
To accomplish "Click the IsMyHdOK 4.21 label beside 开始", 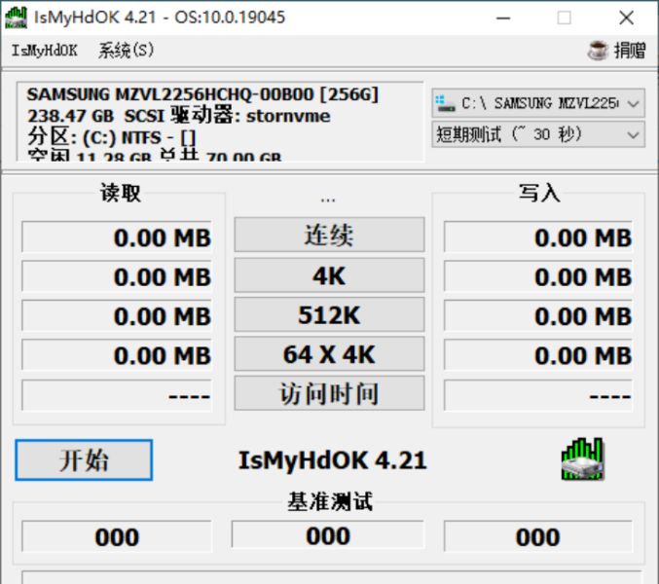I will pyautogui.click(x=333, y=459).
